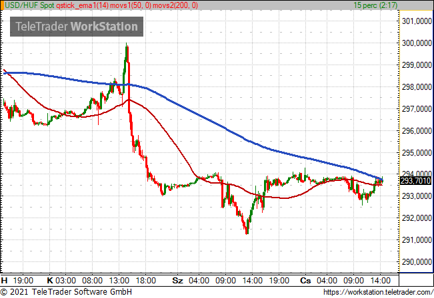434x298 pixels.
Task: Click the current price tag 293,7010
Action: click(x=416, y=181)
